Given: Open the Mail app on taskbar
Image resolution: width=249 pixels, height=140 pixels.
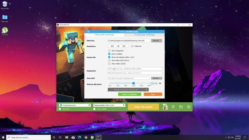Looking at the screenshot, I should 73,137.
